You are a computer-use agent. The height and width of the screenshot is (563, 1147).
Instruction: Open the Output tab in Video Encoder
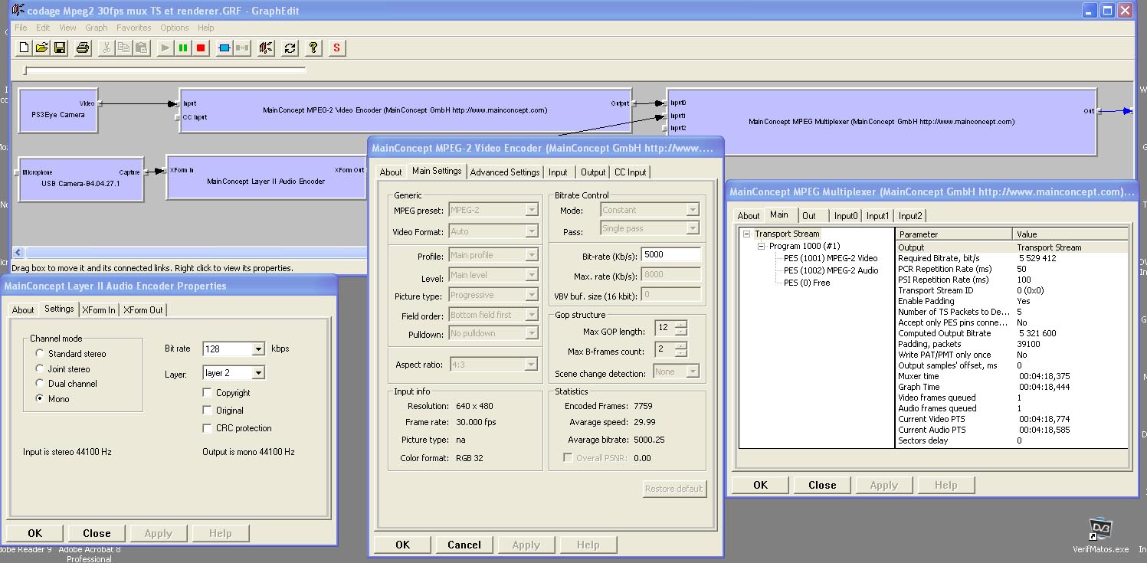[x=593, y=172]
